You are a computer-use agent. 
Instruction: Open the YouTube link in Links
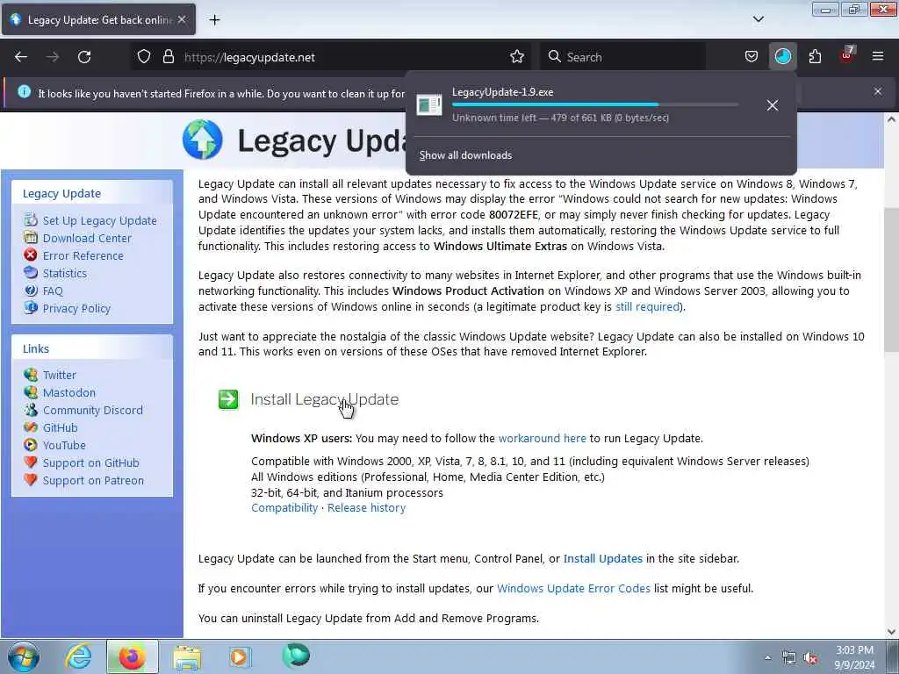pos(64,445)
